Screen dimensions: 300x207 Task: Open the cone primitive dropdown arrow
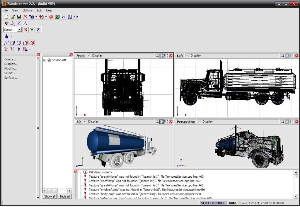click(x=11, y=36)
